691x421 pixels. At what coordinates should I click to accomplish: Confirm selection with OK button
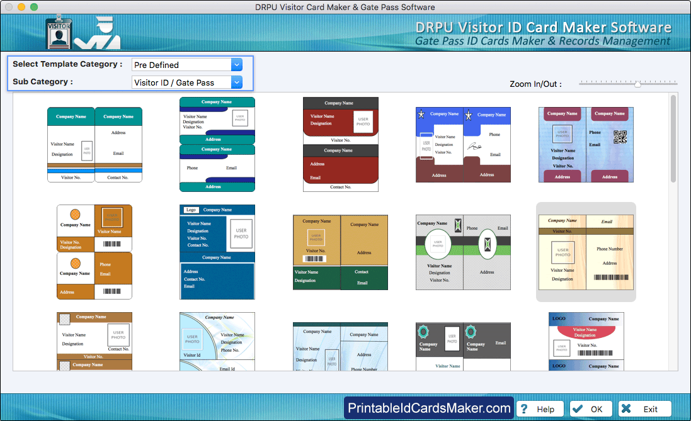click(590, 409)
